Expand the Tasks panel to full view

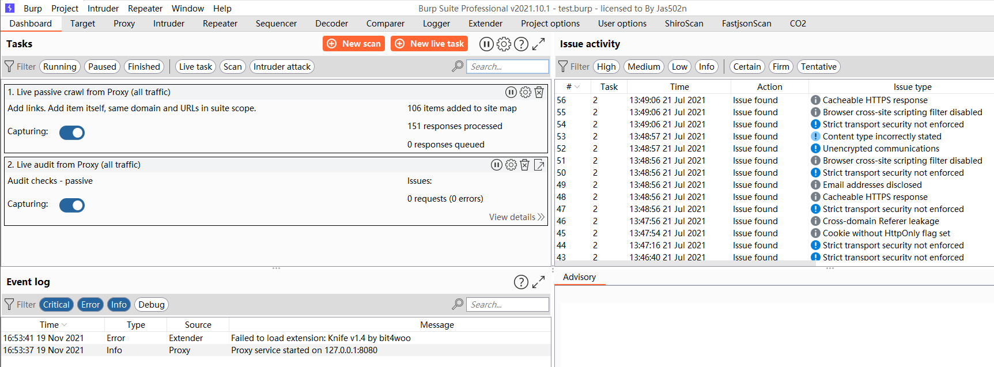539,44
